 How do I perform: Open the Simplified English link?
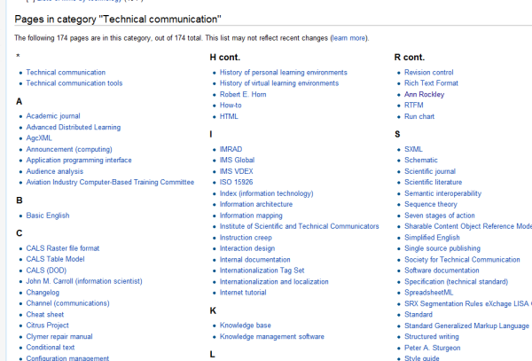click(432, 238)
